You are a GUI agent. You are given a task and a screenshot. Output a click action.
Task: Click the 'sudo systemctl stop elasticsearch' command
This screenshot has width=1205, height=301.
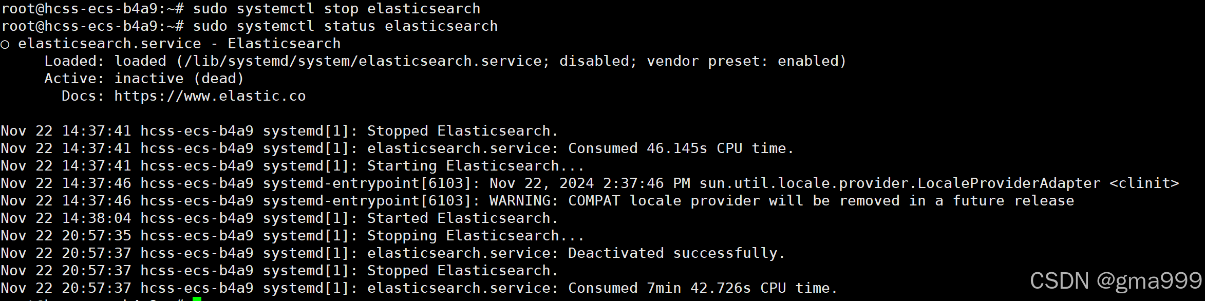[336, 9]
